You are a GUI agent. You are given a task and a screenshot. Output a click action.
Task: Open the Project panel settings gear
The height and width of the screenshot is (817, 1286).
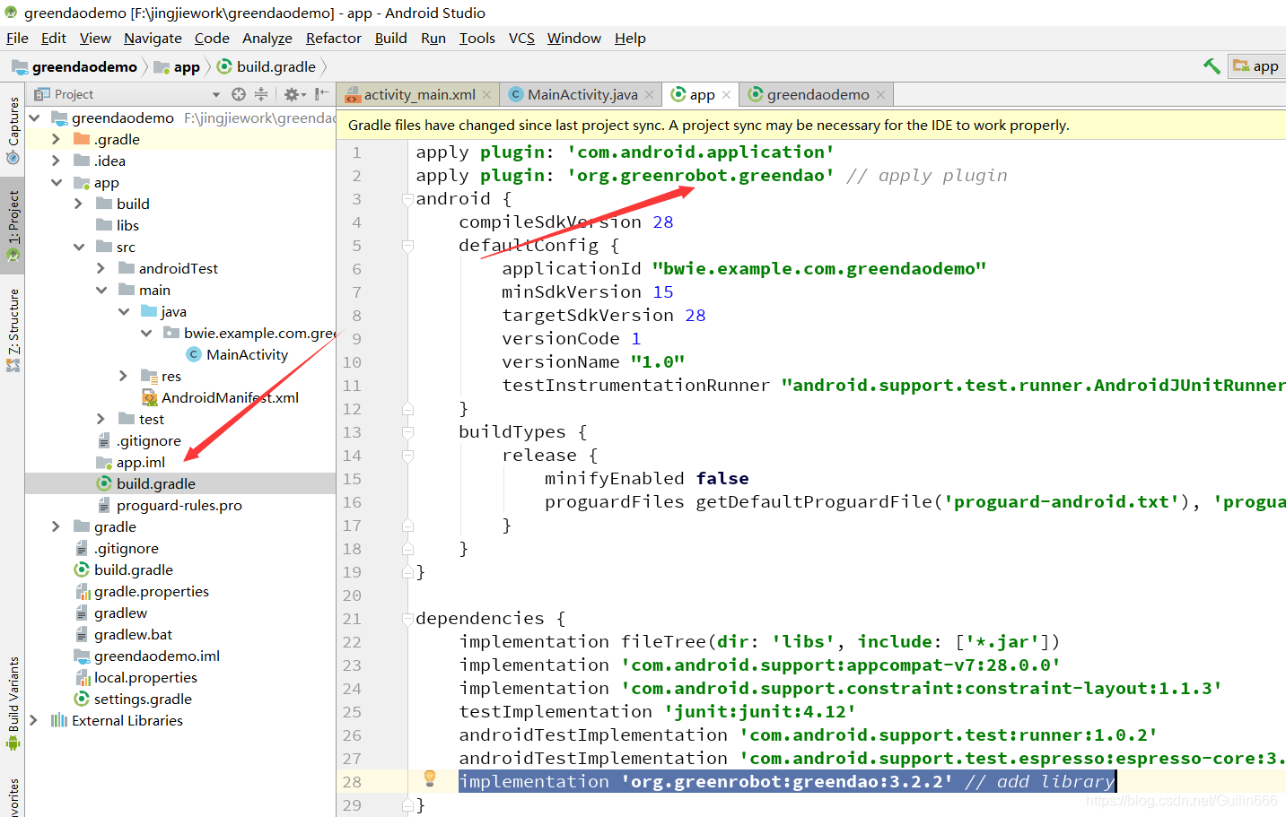[294, 94]
